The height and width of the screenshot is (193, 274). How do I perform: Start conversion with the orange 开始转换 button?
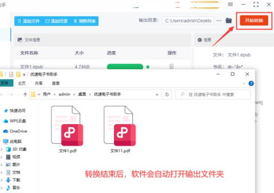[x=254, y=20]
